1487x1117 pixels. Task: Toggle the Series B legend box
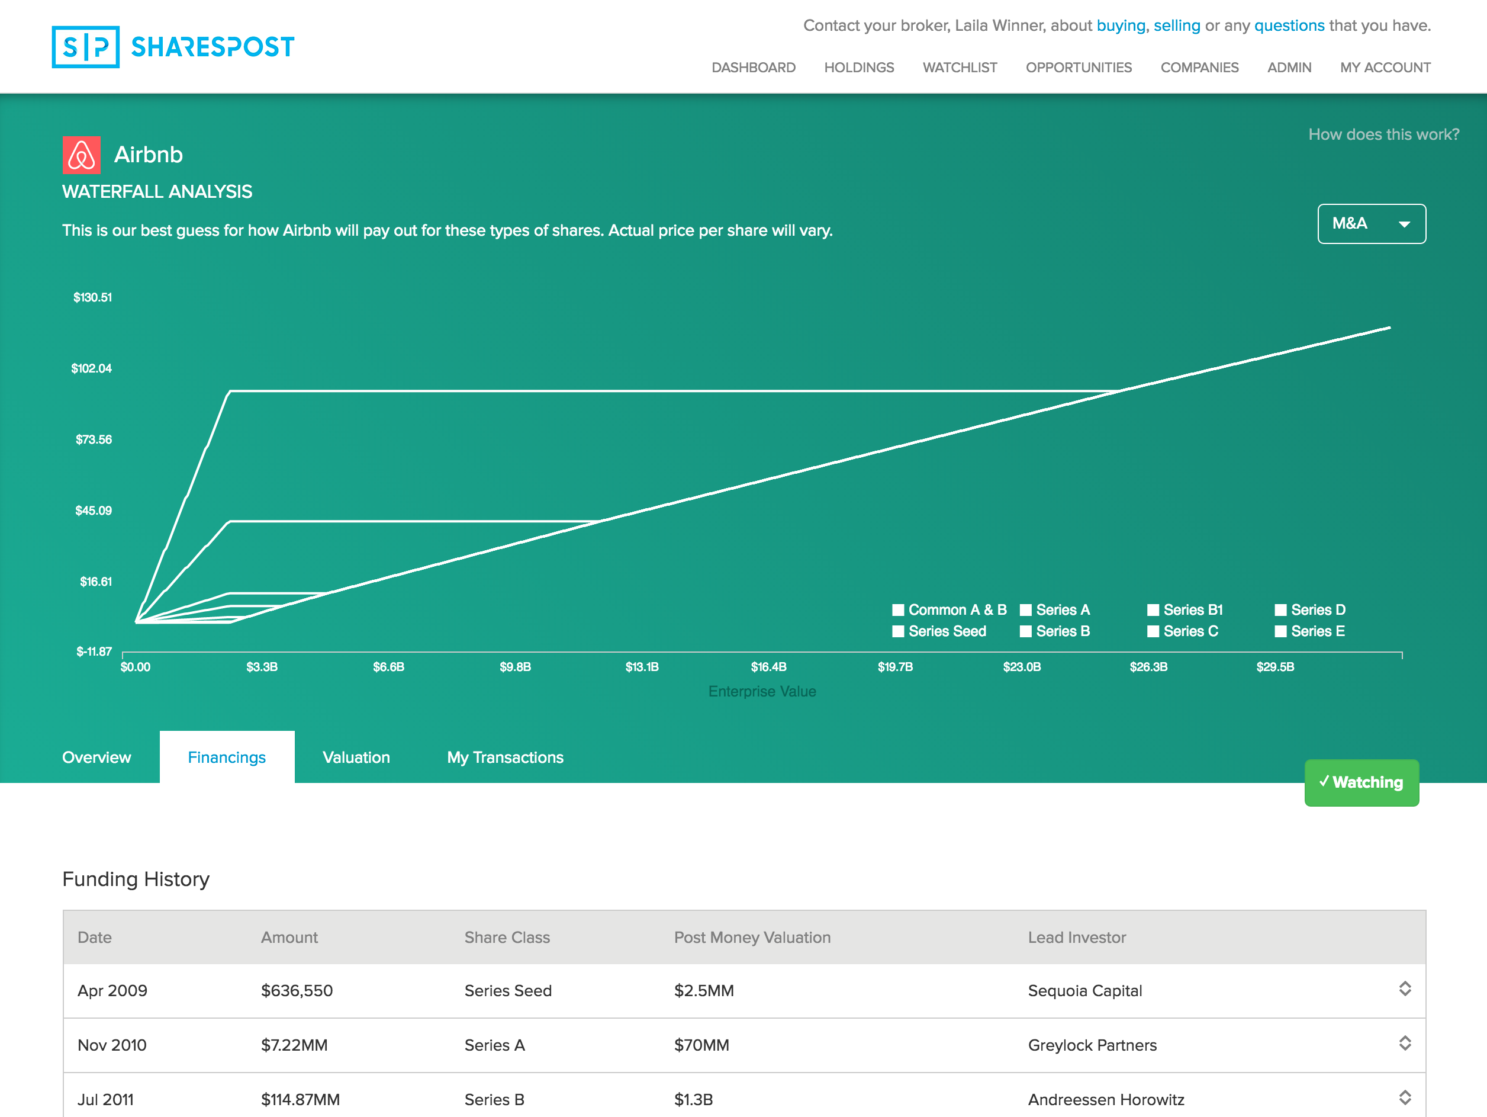point(1026,631)
